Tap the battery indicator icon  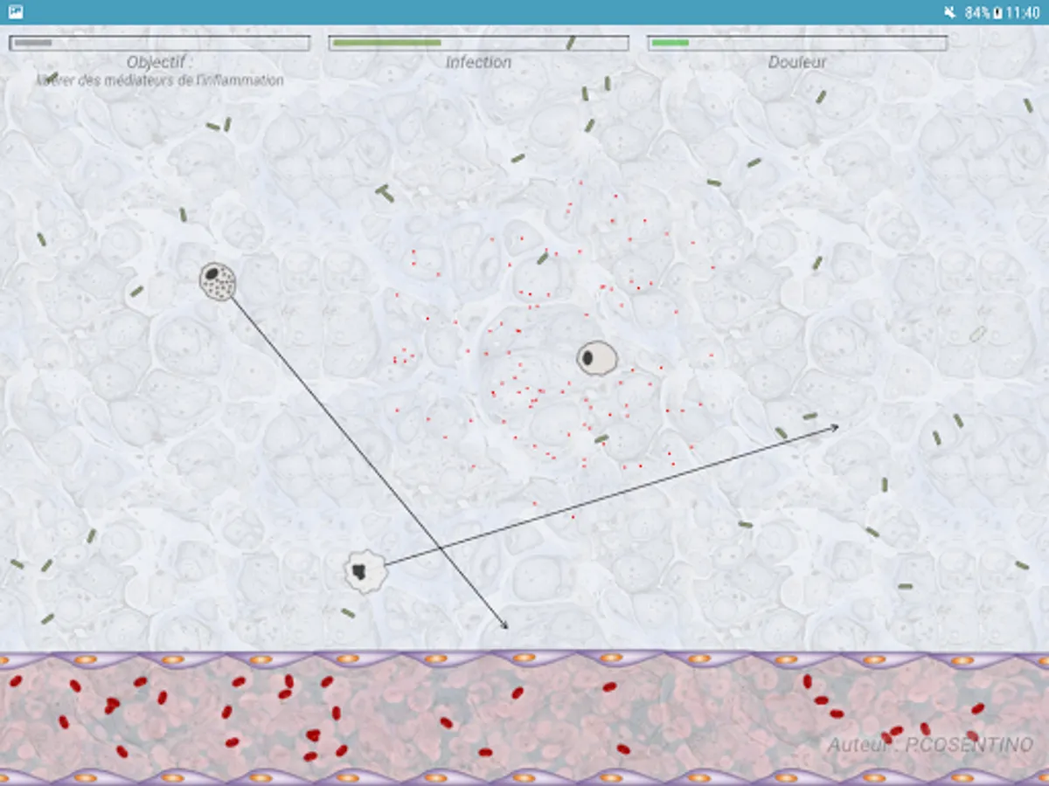pos(997,12)
